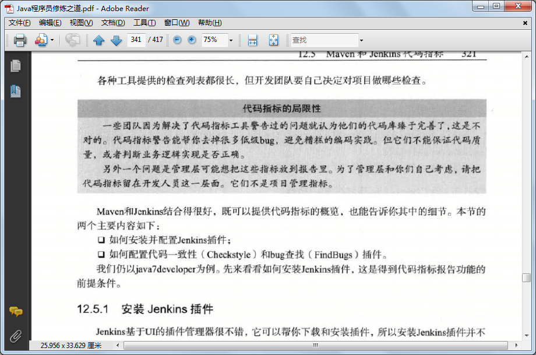Click the 查找 search field

[324, 40]
